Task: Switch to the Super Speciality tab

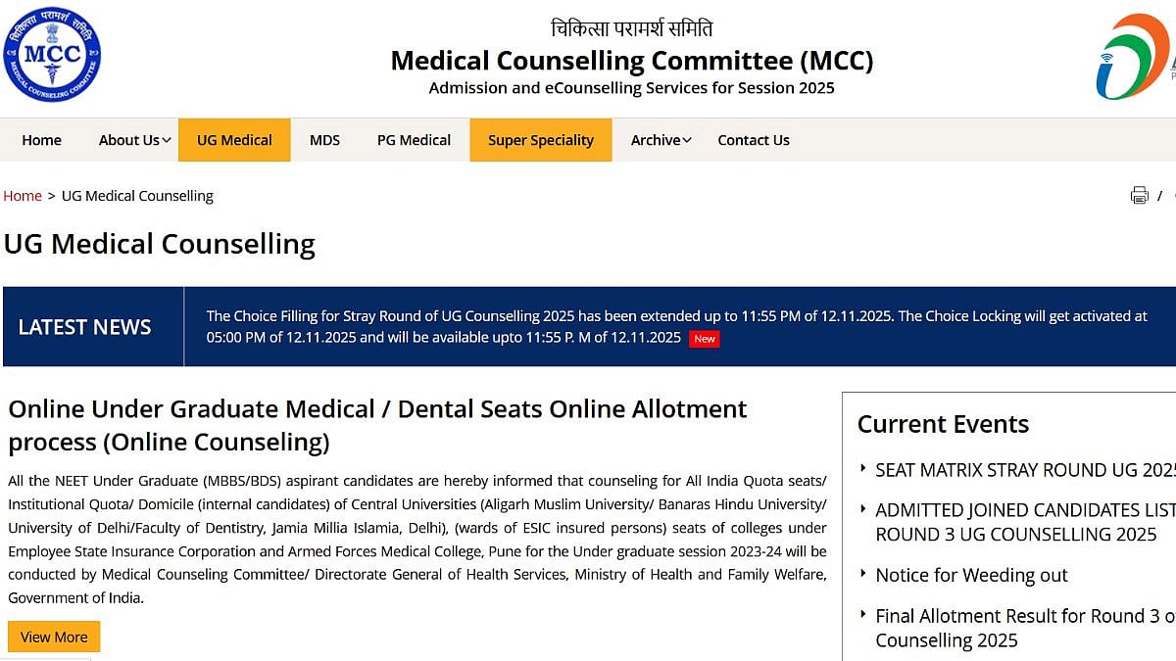Action: (x=540, y=140)
